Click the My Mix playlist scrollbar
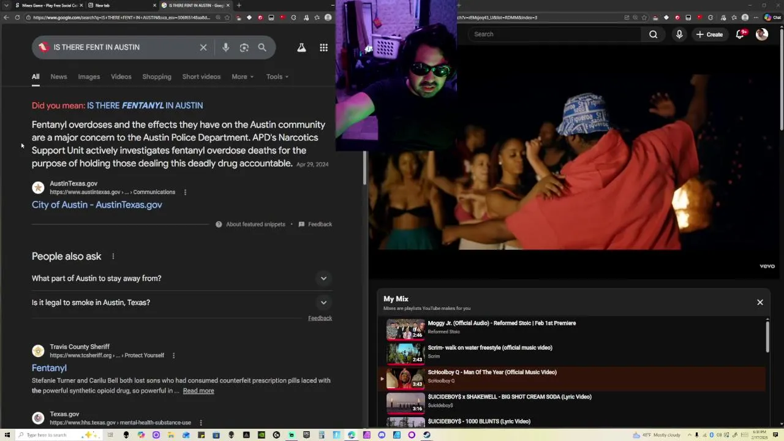784x441 pixels. click(x=767, y=337)
